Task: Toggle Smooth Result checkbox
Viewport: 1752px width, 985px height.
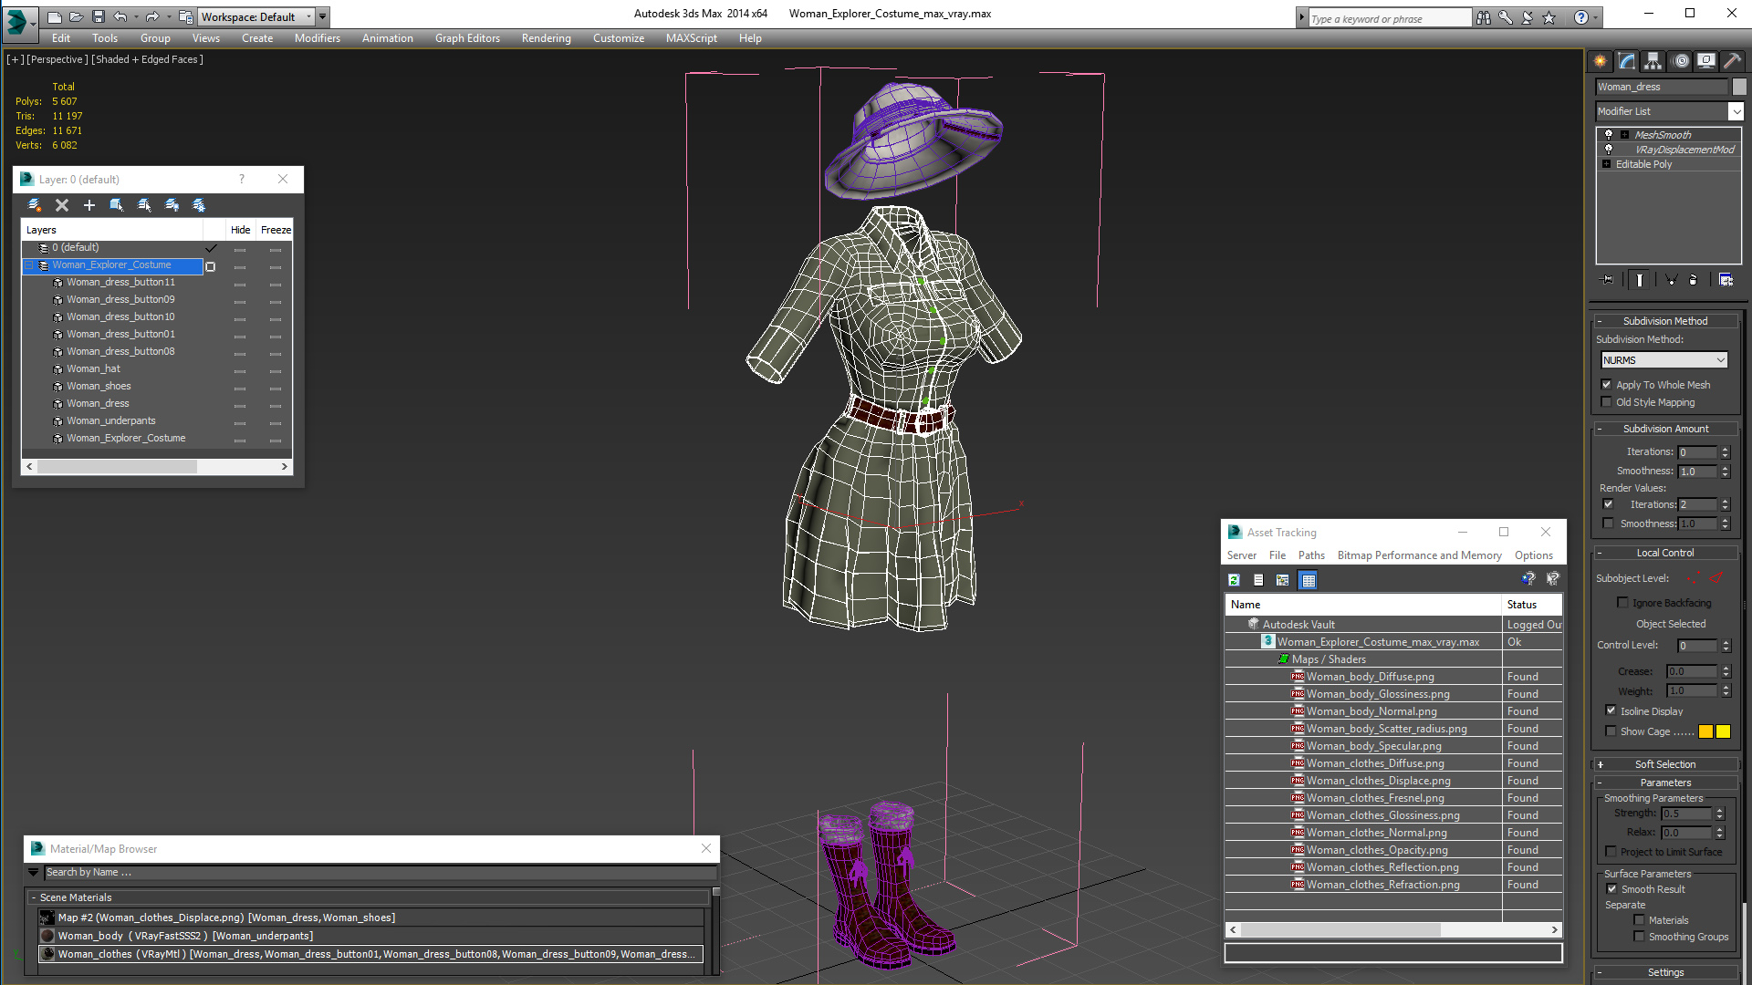Action: tap(1611, 889)
